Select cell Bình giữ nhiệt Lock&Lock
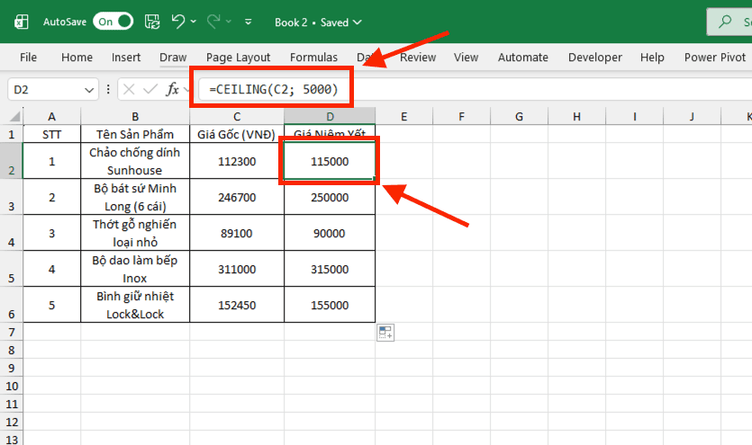 tap(135, 305)
